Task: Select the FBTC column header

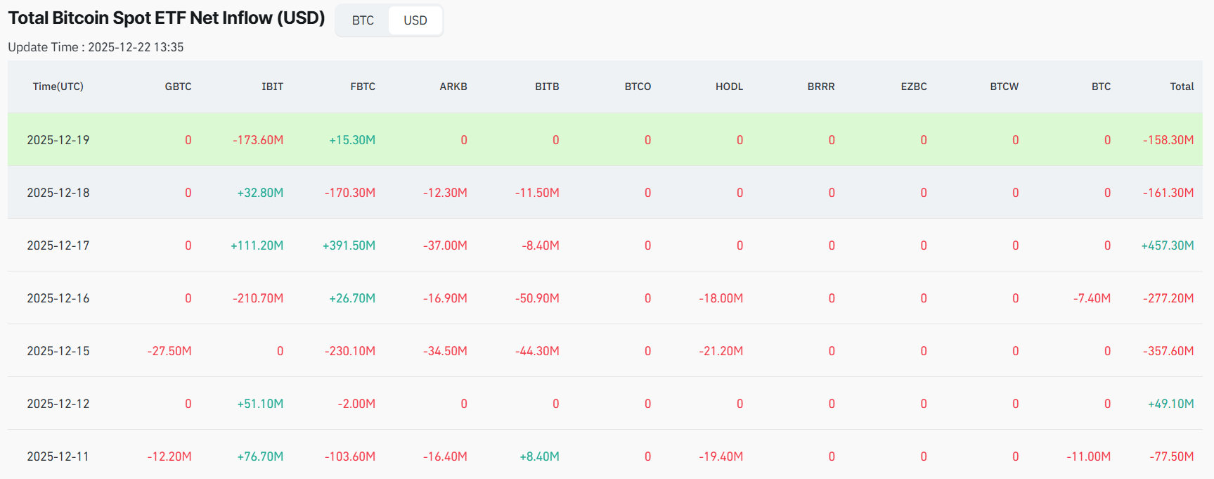Action: click(x=363, y=87)
